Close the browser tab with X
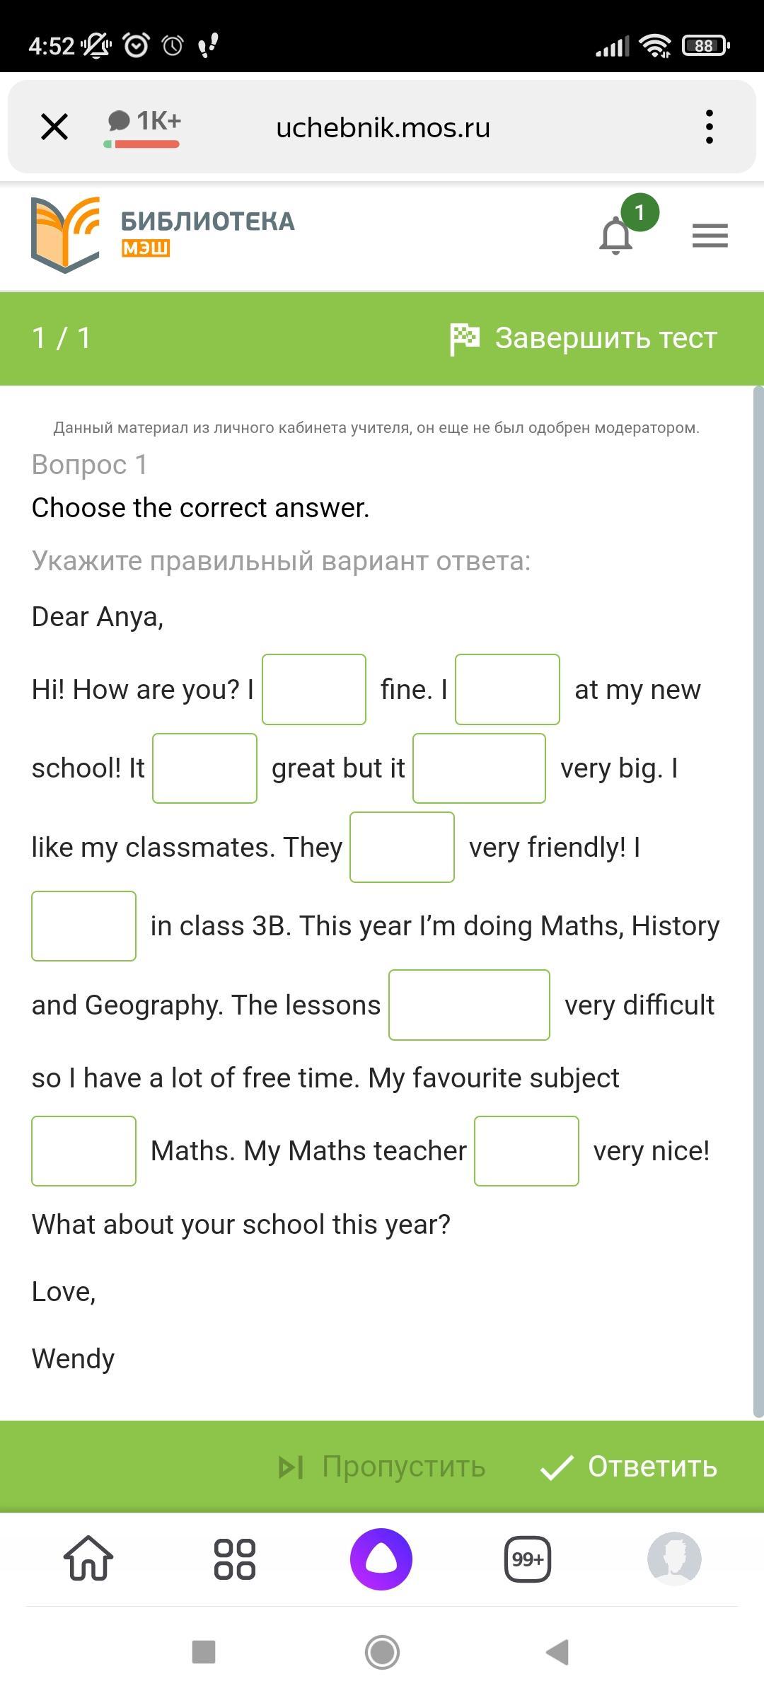The width and height of the screenshot is (764, 1698). click(x=54, y=127)
